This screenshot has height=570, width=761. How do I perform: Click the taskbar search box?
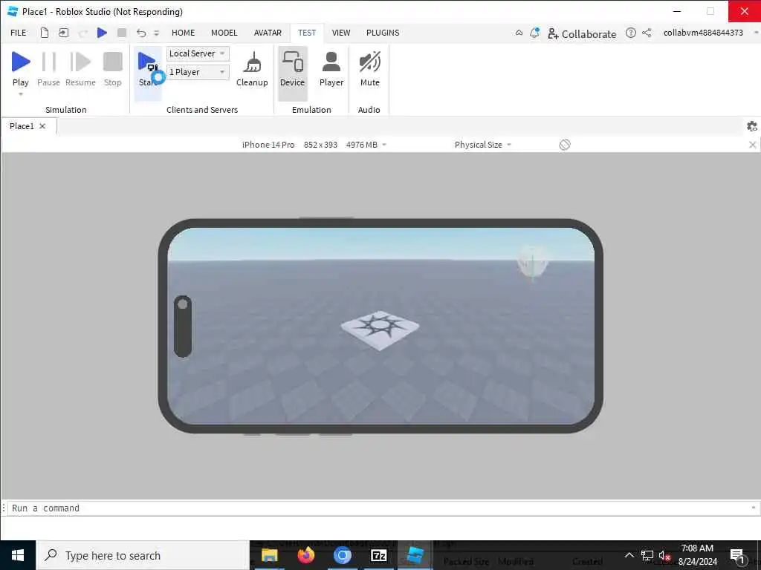[143, 555]
